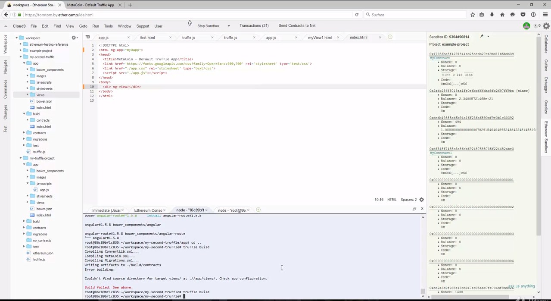Change the Spaces: 2 indentation setting
Image resolution: width=551 pixels, height=301 pixels.
pyautogui.click(x=408, y=200)
